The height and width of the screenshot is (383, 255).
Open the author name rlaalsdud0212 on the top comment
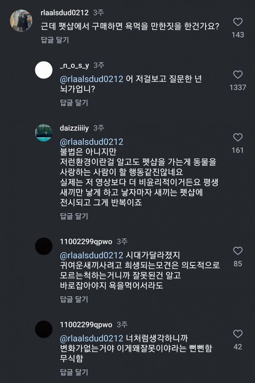click(65, 12)
